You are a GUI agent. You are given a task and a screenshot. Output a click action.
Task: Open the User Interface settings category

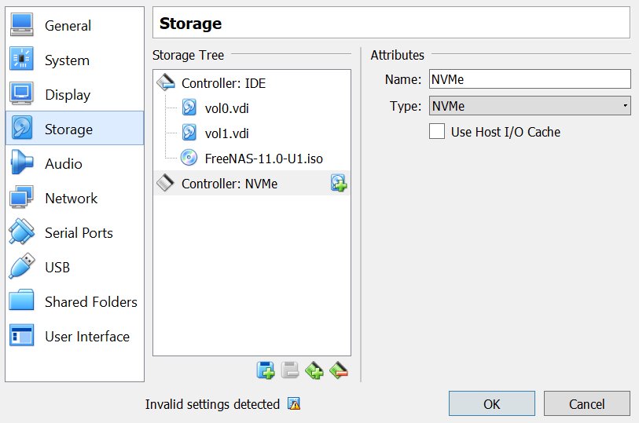[75, 337]
